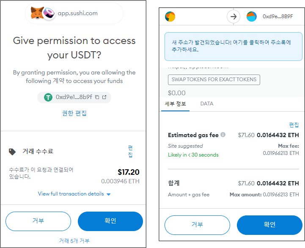
Task: Open the 권한 편집 link
Action: 74,113
